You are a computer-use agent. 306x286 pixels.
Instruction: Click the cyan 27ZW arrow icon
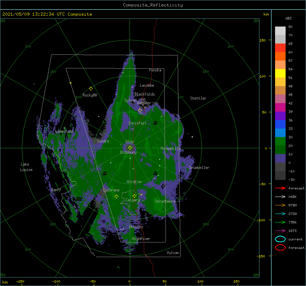pos(280,214)
